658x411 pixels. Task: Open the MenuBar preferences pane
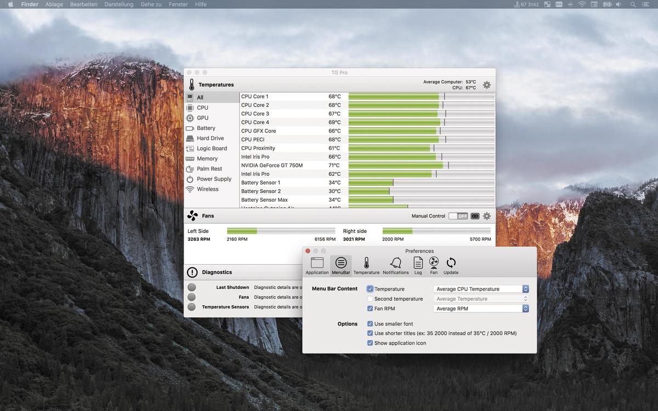tap(341, 266)
